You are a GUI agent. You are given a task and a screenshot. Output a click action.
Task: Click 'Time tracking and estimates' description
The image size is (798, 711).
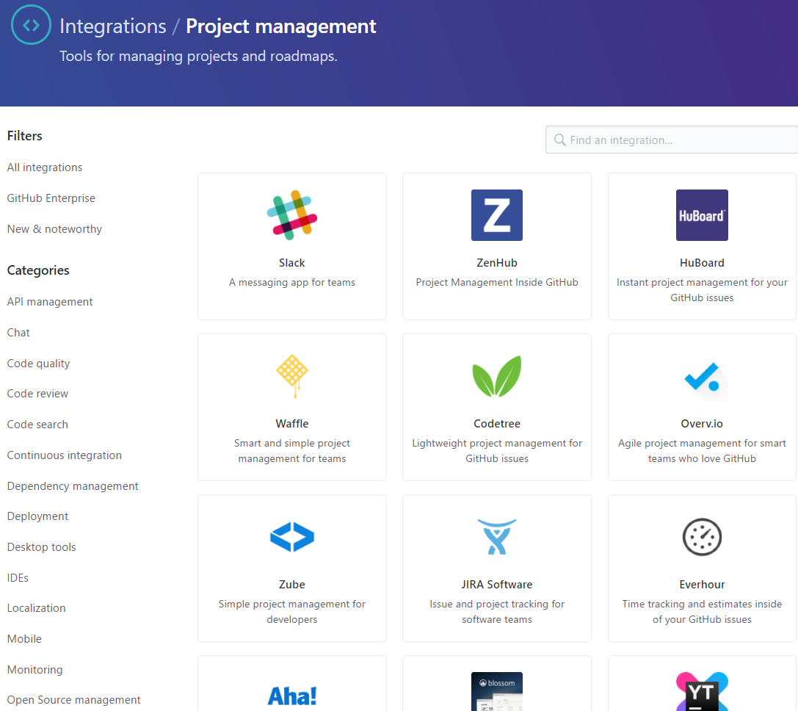pyautogui.click(x=702, y=612)
